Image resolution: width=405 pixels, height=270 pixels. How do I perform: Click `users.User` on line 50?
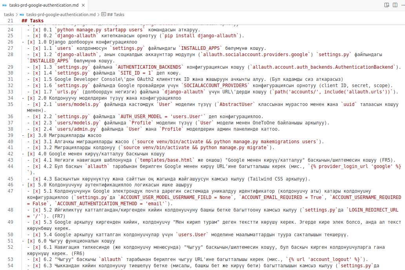[192, 235]
